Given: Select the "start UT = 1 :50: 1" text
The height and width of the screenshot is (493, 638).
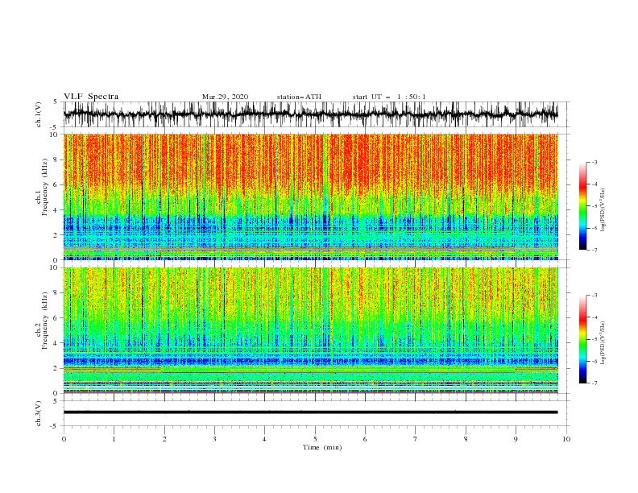Looking at the screenshot, I should pos(389,97).
